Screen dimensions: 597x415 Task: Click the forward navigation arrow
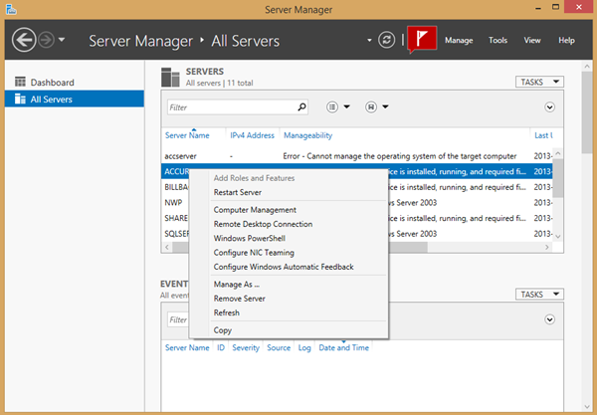click(x=47, y=41)
